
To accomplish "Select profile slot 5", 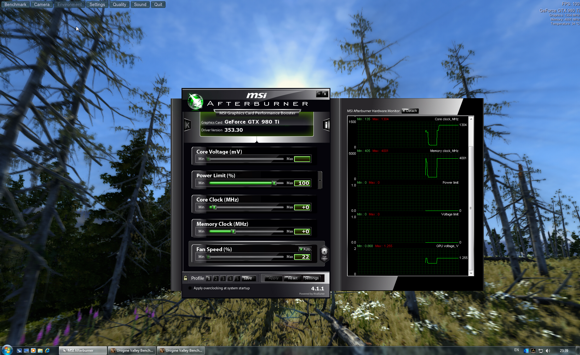I will (x=238, y=278).
